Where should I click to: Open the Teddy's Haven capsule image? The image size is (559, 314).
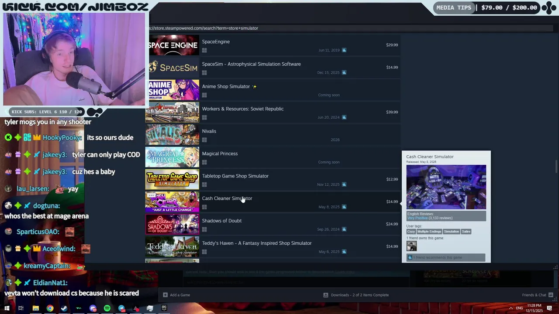(x=172, y=246)
